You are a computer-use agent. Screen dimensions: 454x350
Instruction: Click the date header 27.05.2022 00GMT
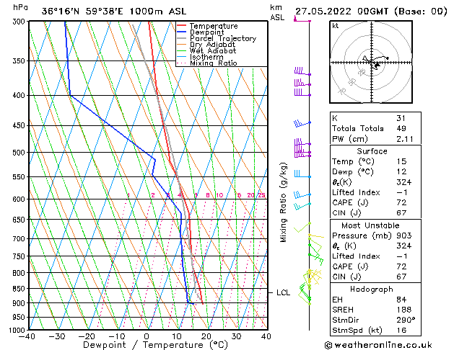(341, 12)
